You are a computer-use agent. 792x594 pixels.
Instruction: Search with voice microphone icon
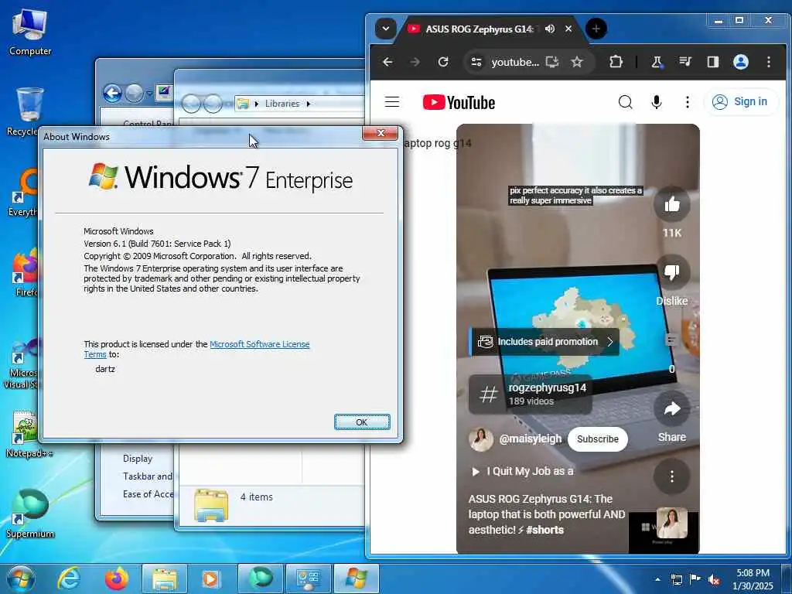pyautogui.click(x=656, y=102)
